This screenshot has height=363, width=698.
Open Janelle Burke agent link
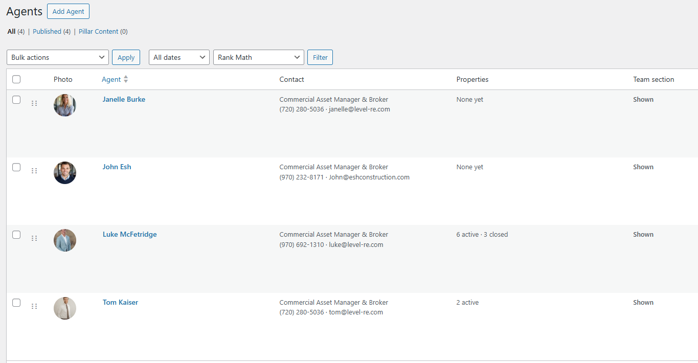pos(124,100)
